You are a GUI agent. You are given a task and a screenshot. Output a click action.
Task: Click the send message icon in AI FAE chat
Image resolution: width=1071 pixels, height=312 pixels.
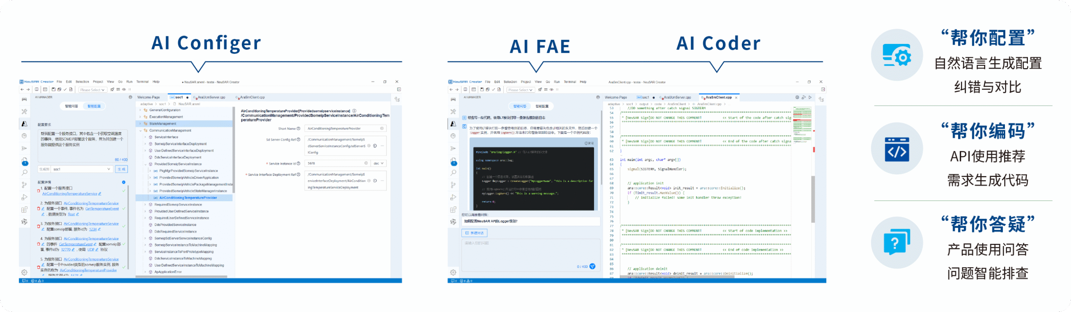pyautogui.click(x=592, y=266)
